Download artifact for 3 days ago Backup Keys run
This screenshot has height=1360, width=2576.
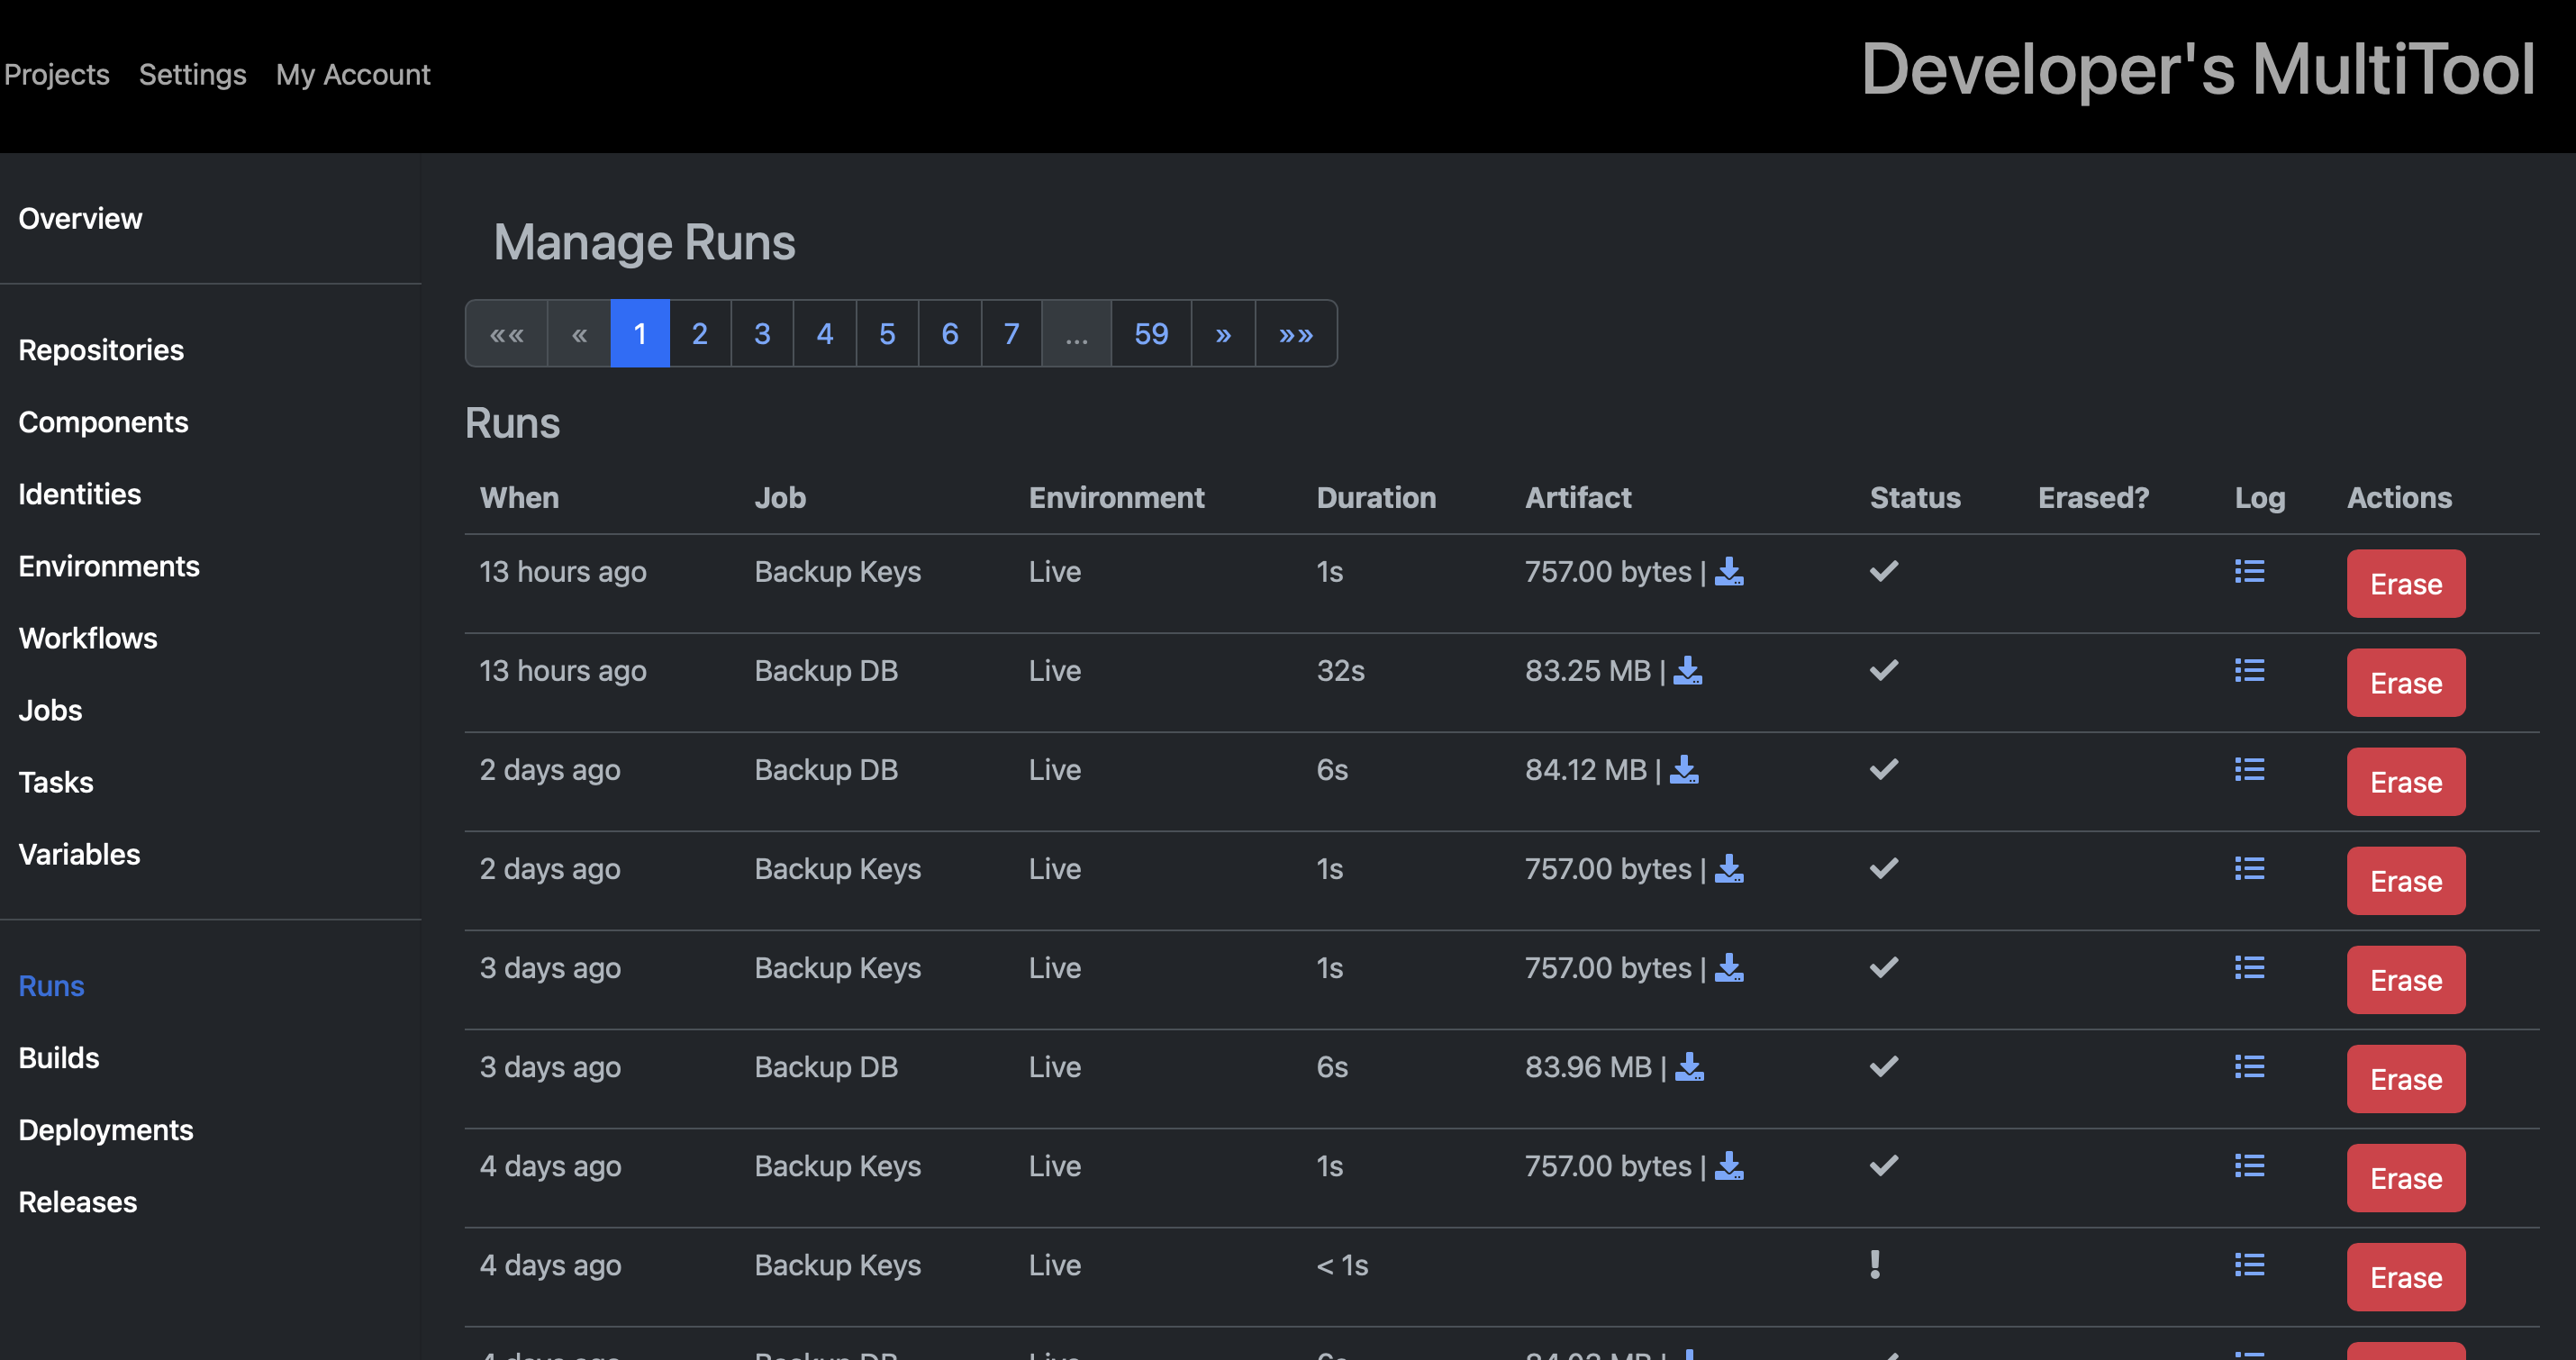[1729, 968]
